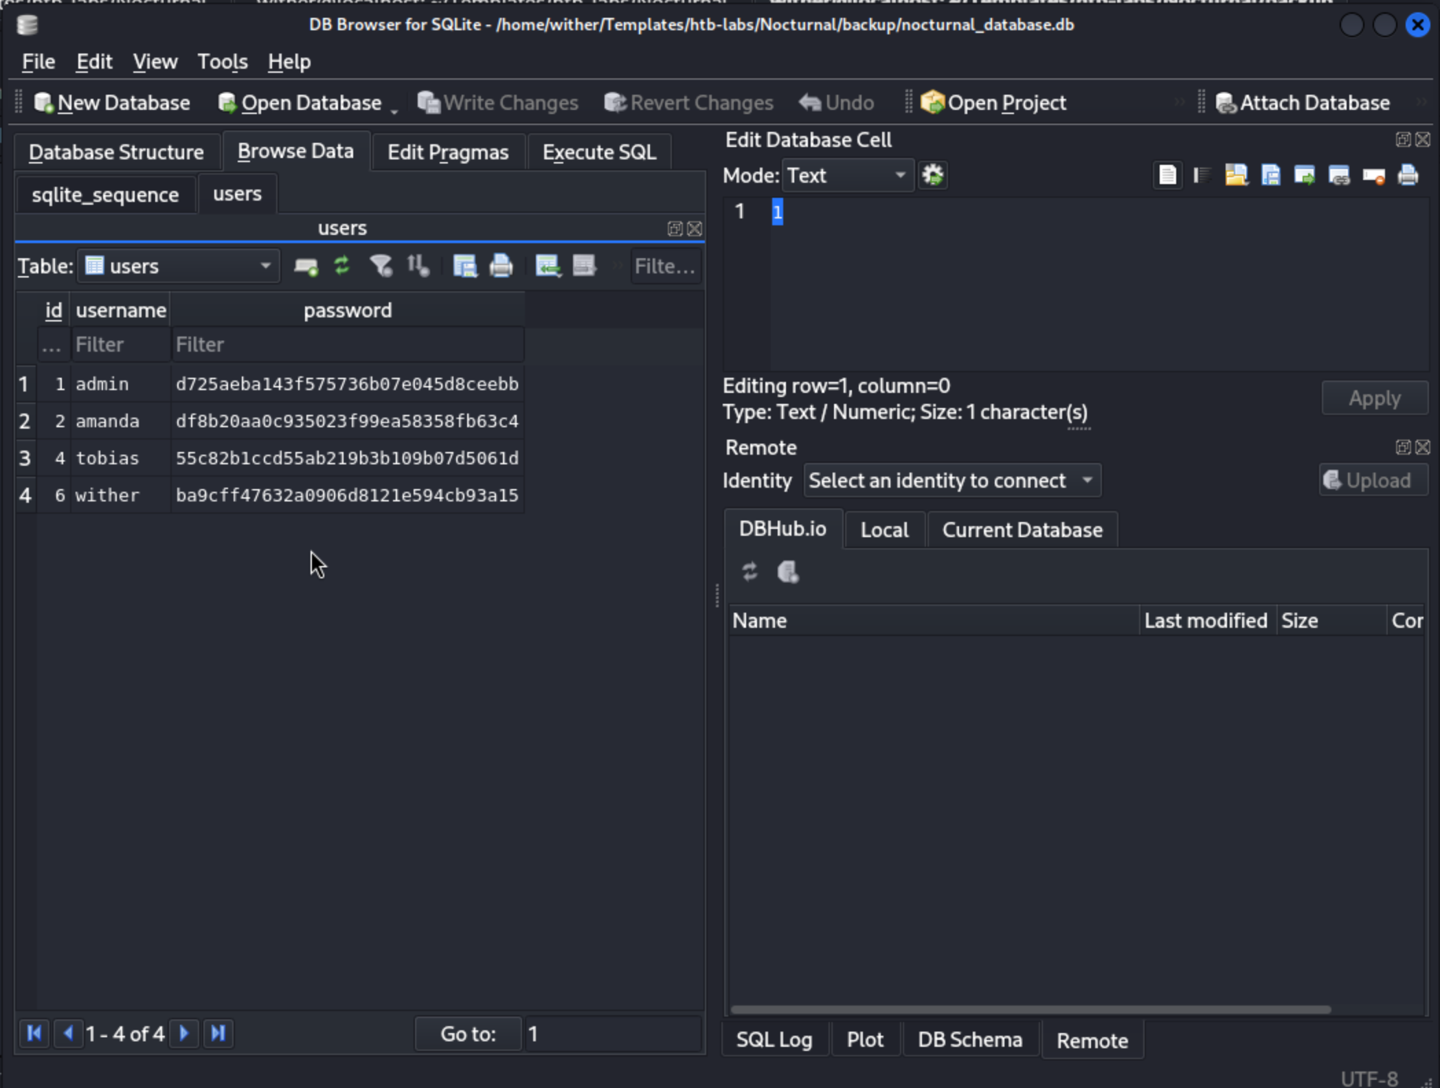This screenshot has width=1440, height=1088.
Task: Click the clear all filters funnel icon
Action: pos(380,266)
